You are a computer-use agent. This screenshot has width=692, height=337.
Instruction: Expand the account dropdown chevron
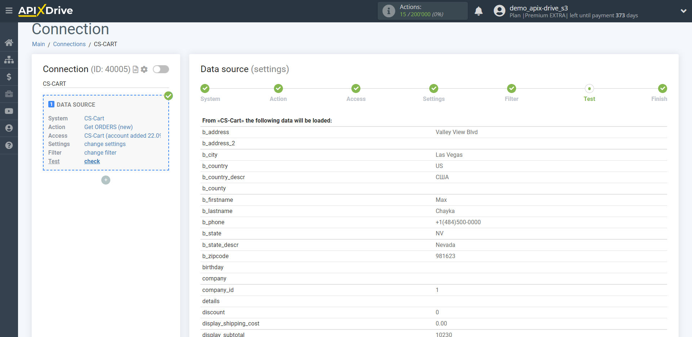683,11
